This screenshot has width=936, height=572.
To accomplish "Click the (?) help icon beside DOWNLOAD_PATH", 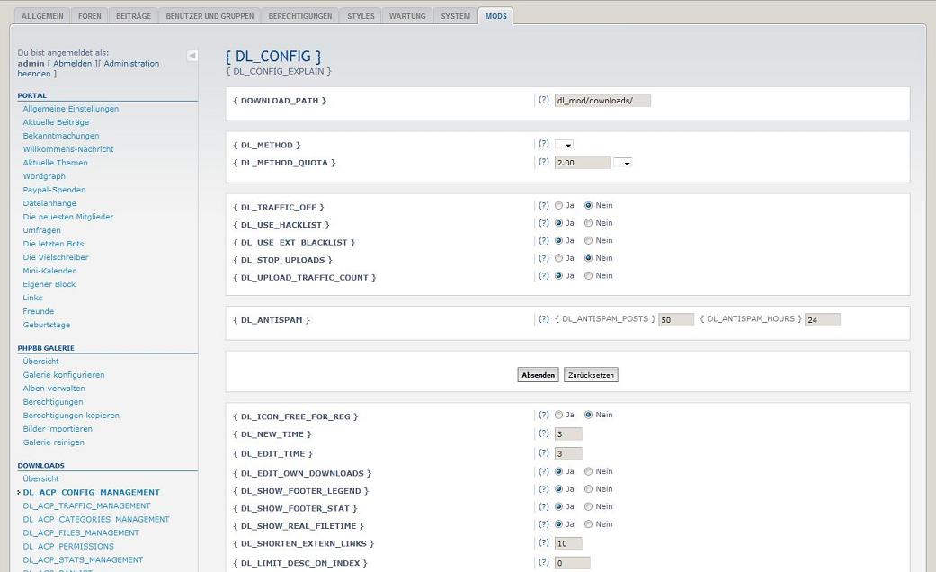I will click(543, 100).
